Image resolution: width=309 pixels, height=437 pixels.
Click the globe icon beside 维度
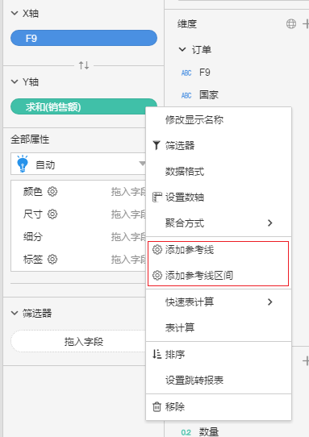coord(291,23)
